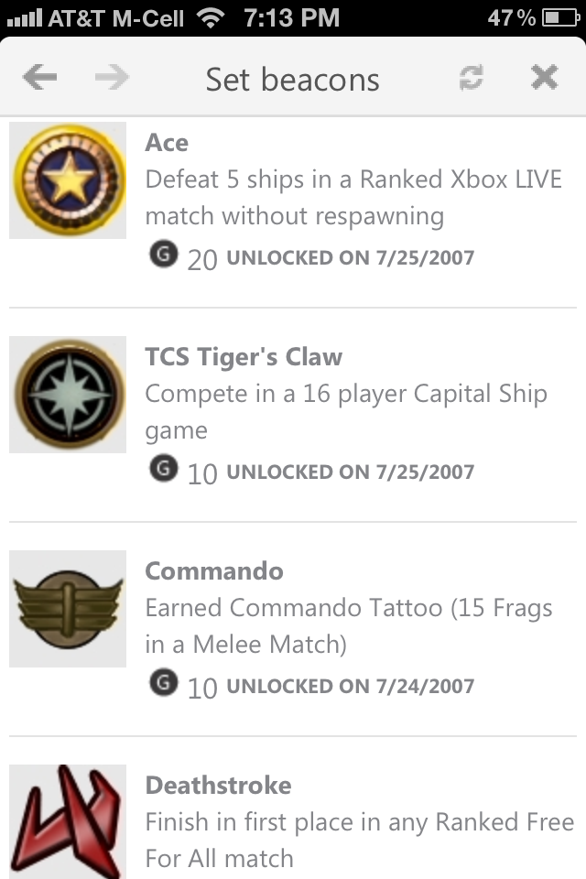This screenshot has height=879, width=586.
Task: Tap the Ace gold star badge
Action: (x=68, y=180)
